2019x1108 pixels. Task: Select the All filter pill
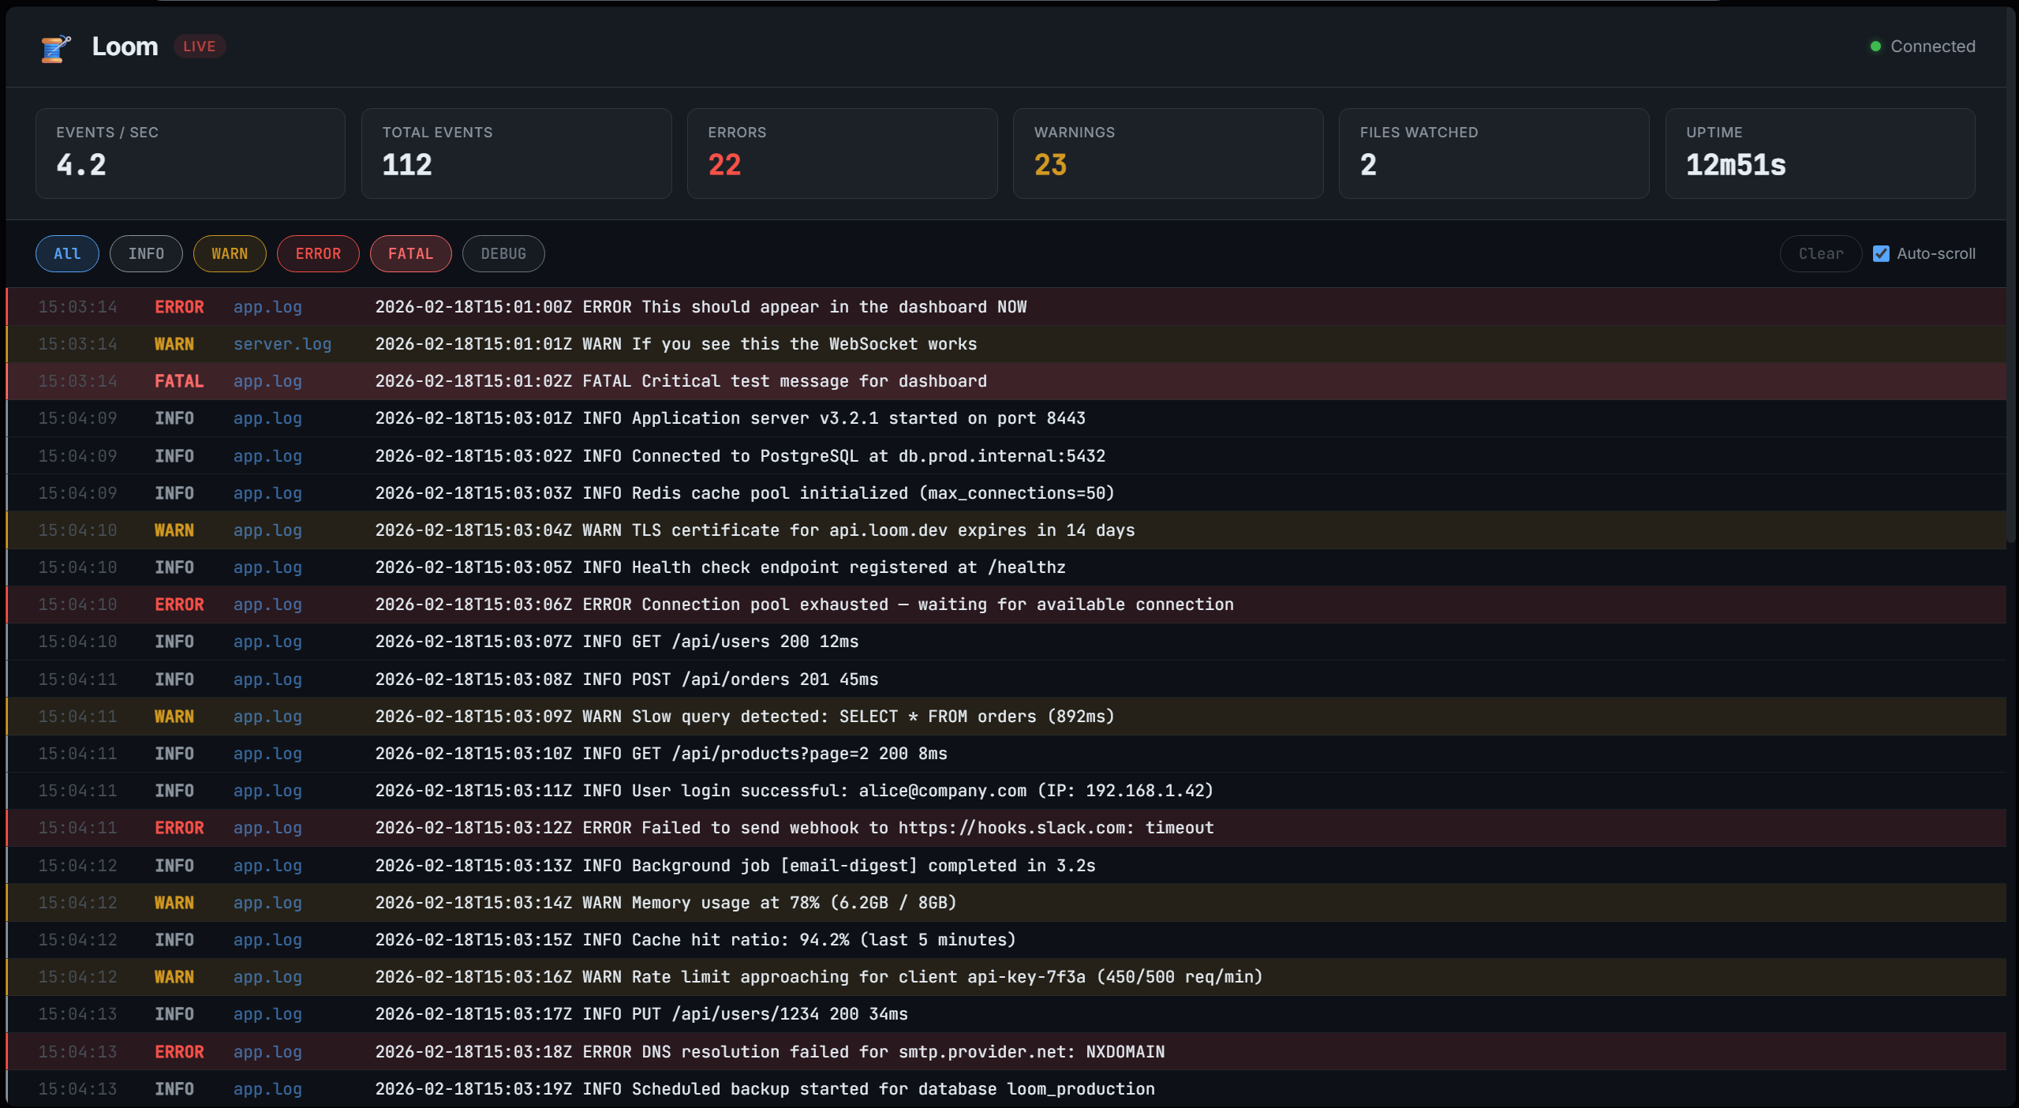tap(67, 254)
